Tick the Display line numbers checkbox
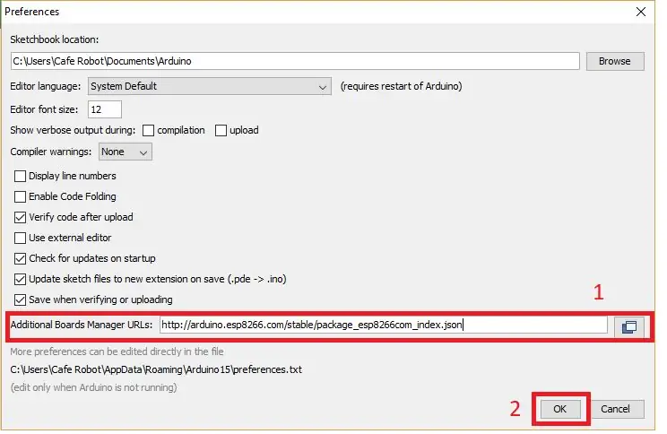 (x=20, y=176)
